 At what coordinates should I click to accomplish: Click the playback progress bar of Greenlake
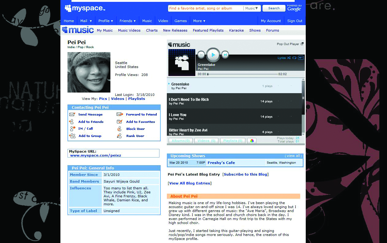[x=243, y=74]
